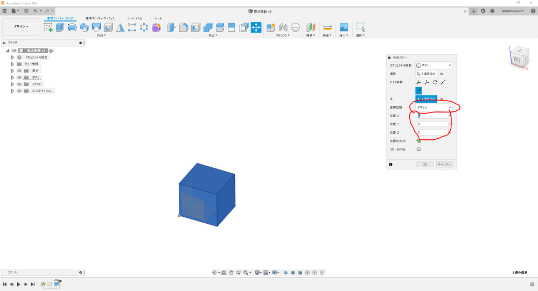Click the Create Sketch icon

pos(48,27)
